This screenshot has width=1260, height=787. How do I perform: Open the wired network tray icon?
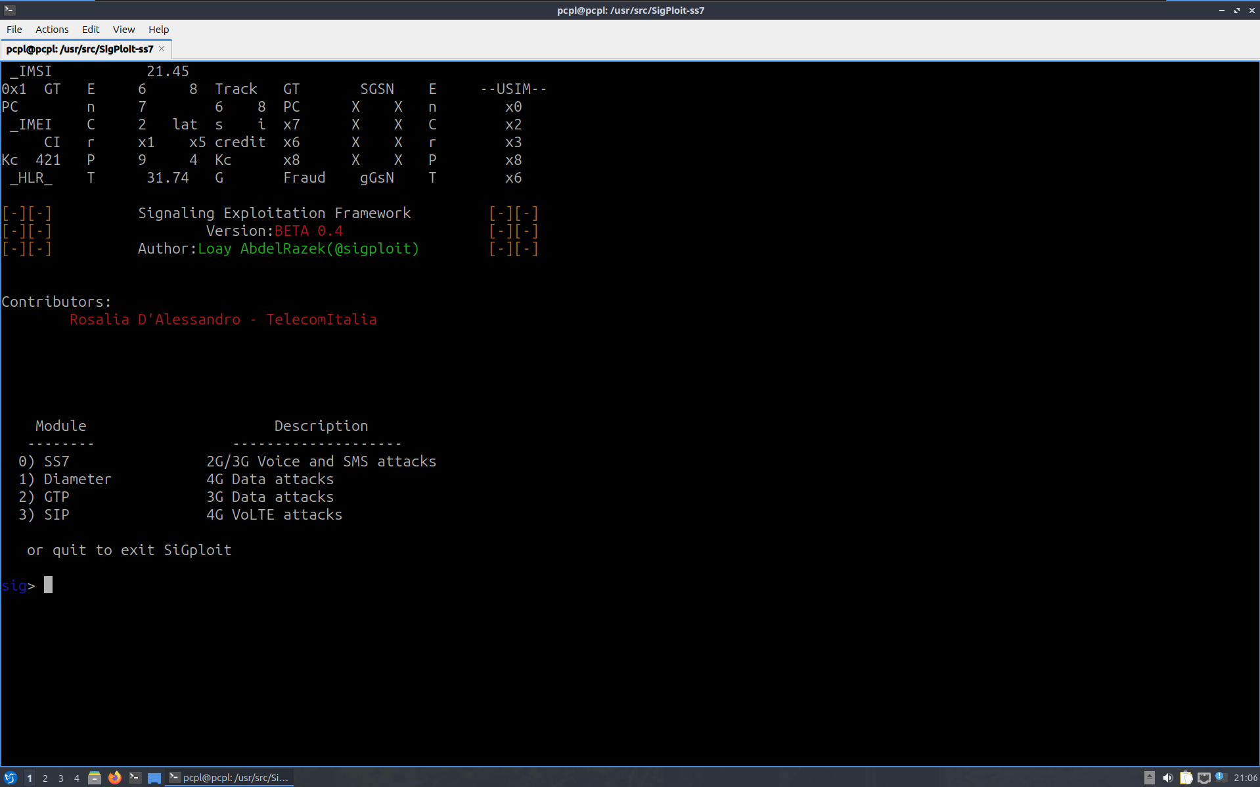point(1204,778)
